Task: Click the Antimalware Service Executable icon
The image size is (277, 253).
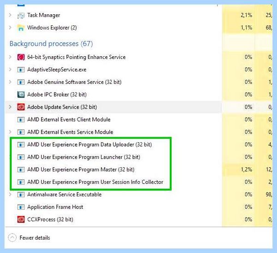Action: (x=21, y=194)
